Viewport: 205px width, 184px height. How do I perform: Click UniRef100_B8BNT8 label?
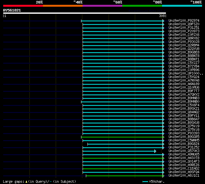[184, 56]
